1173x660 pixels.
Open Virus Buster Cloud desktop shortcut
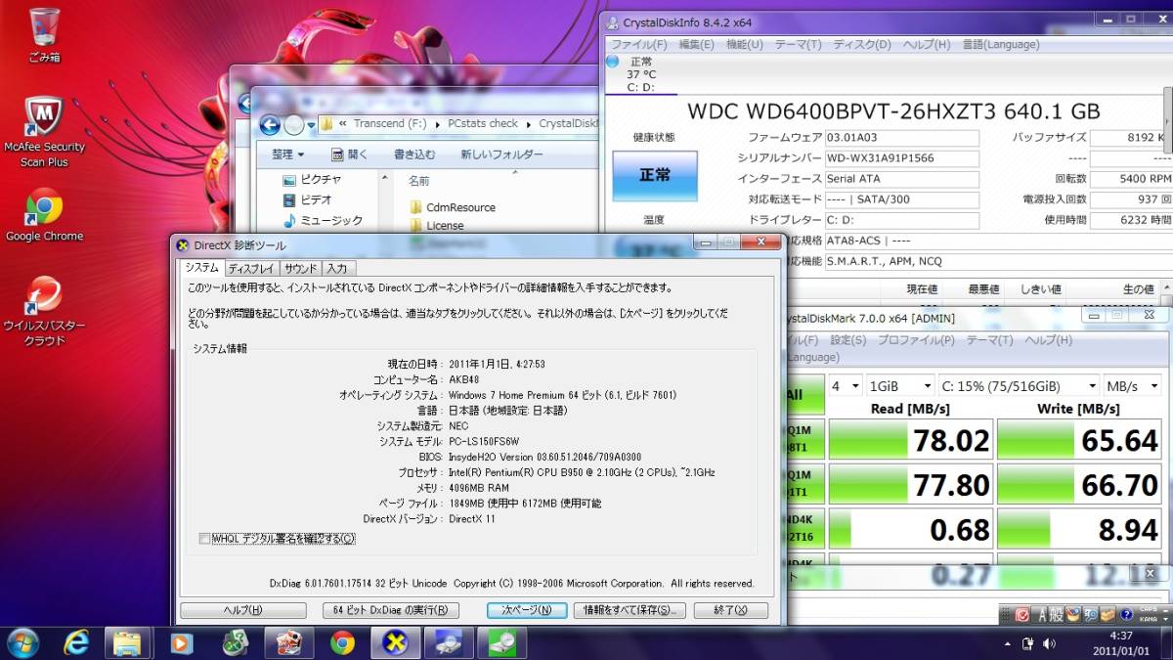tap(44, 311)
